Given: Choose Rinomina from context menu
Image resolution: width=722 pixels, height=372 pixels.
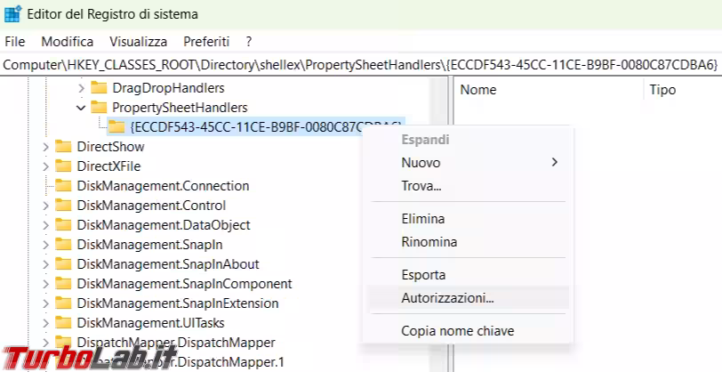Looking at the screenshot, I should tap(468, 241).
